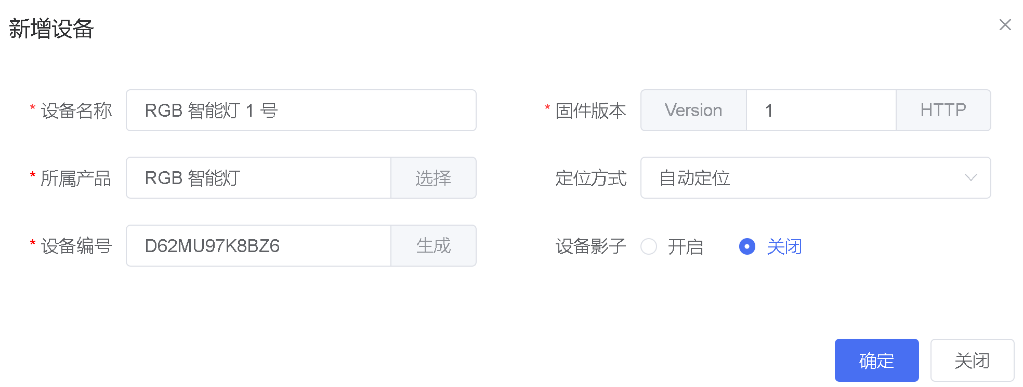
Task: Click the 固件版本 field label
Action: [591, 111]
